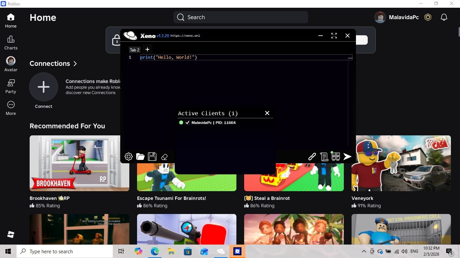Save script with the floppy disk icon

click(152, 157)
